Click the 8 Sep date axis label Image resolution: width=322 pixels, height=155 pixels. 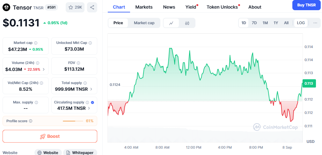pos(287,147)
